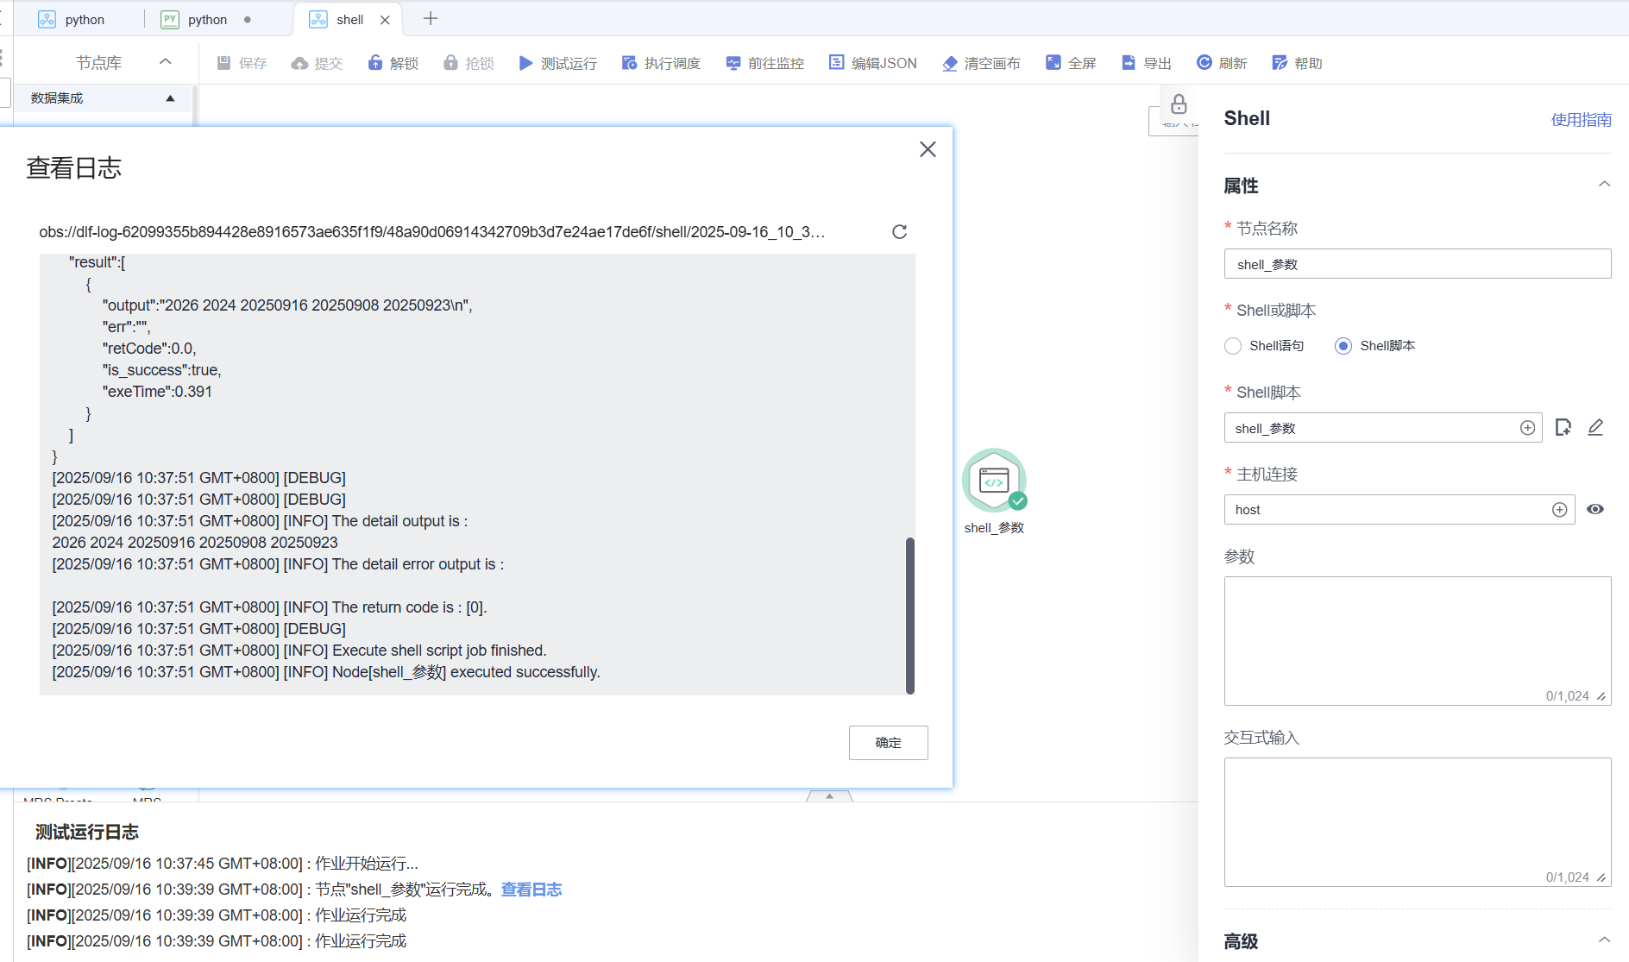Collapse the 节点库 panel
1629x962 pixels.
[166, 62]
